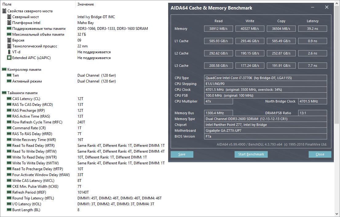This screenshot has width=340, height=217.
Task: Click the 10140T refresh period value
Action: pos(83,192)
